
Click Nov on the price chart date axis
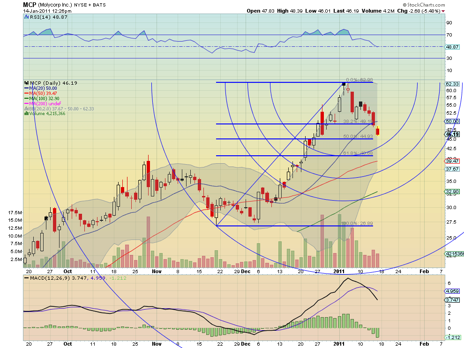click(x=157, y=271)
